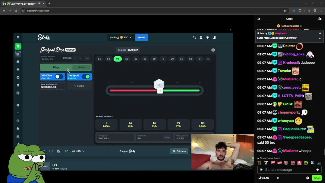Screen dimensions: 325x183
Task: Open the Stake hamburger menu
Action: (18, 37)
